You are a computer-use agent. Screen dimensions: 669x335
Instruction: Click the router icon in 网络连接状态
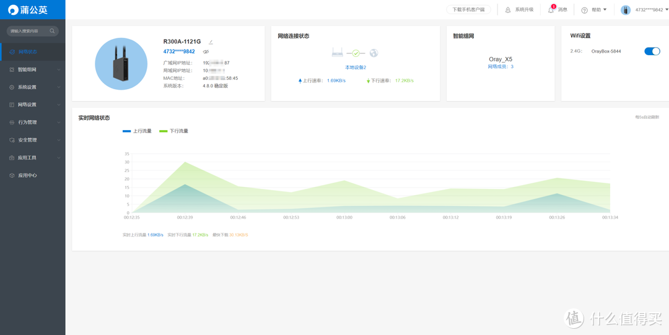338,53
